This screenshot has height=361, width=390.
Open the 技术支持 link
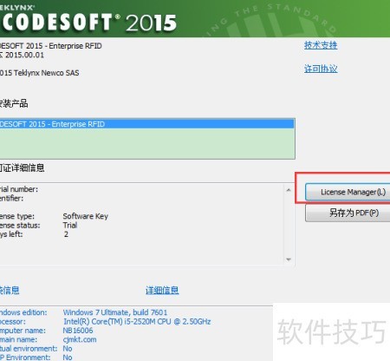[x=321, y=45]
